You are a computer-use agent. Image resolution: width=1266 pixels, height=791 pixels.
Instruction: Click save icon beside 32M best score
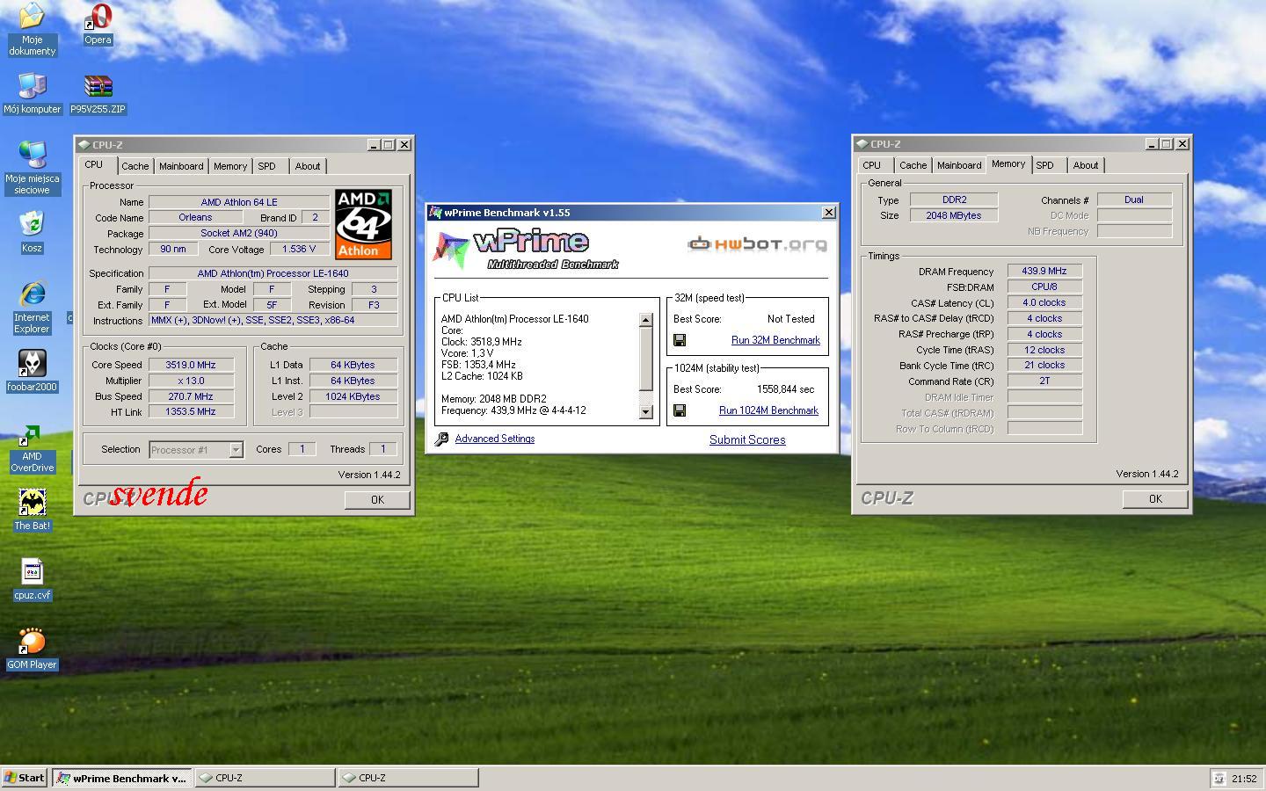pos(680,340)
